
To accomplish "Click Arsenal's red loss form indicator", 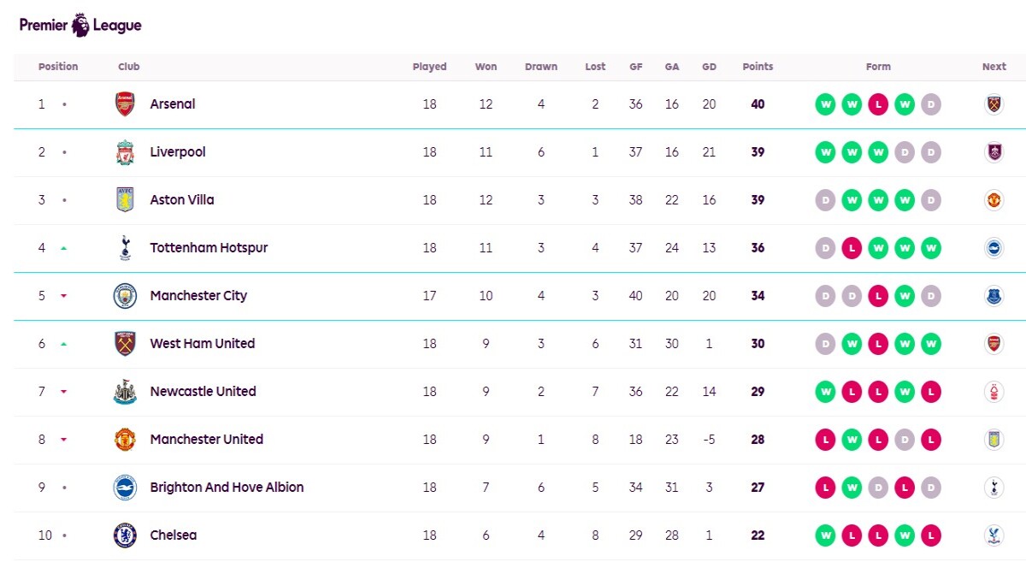I will (x=878, y=104).
